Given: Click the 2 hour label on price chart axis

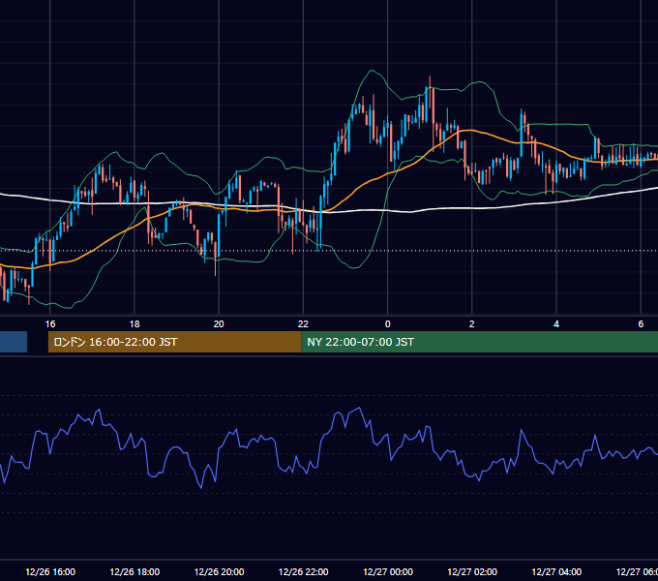Looking at the screenshot, I should [x=471, y=324].
